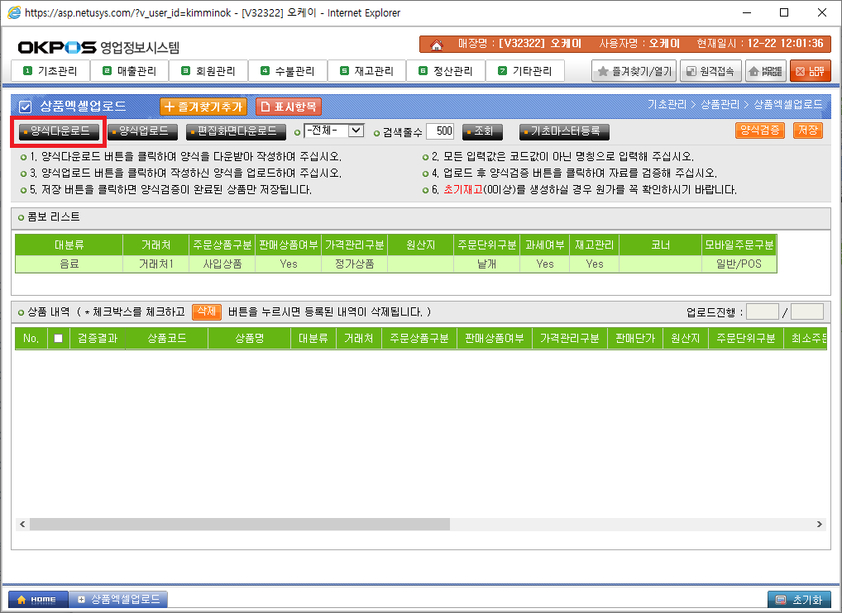
Task: Open the 즐겨찾기/열기 favorites button
Action: pyautogui.click(x=634, y=71)
